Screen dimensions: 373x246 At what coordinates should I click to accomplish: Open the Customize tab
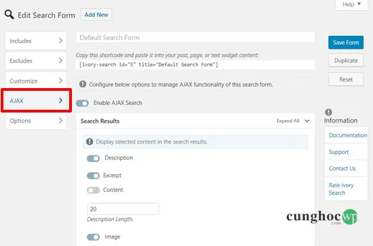36,81
